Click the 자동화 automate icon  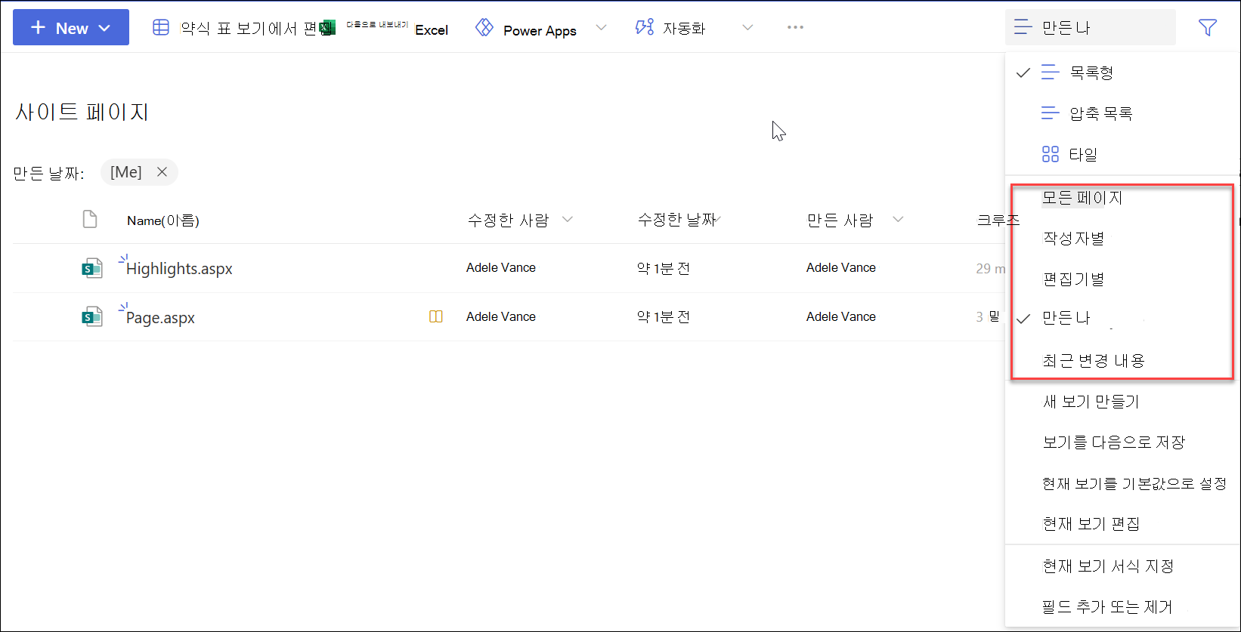pos(645,28)
